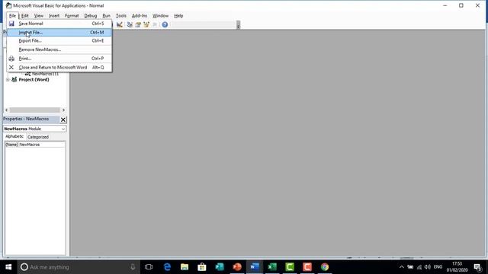Click the Windows Start button
The image size is (488, 274).
tap(8, 267)
